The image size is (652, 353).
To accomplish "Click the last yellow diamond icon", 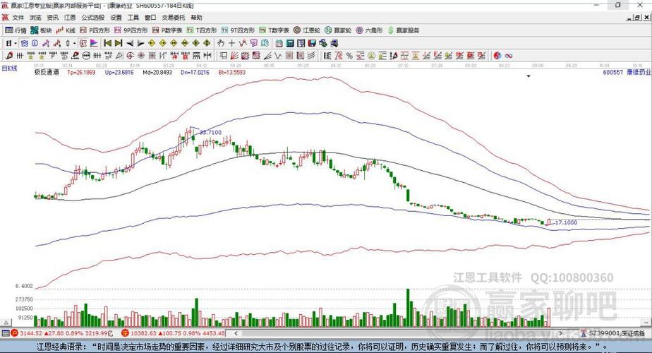I will tap(207, 43).
